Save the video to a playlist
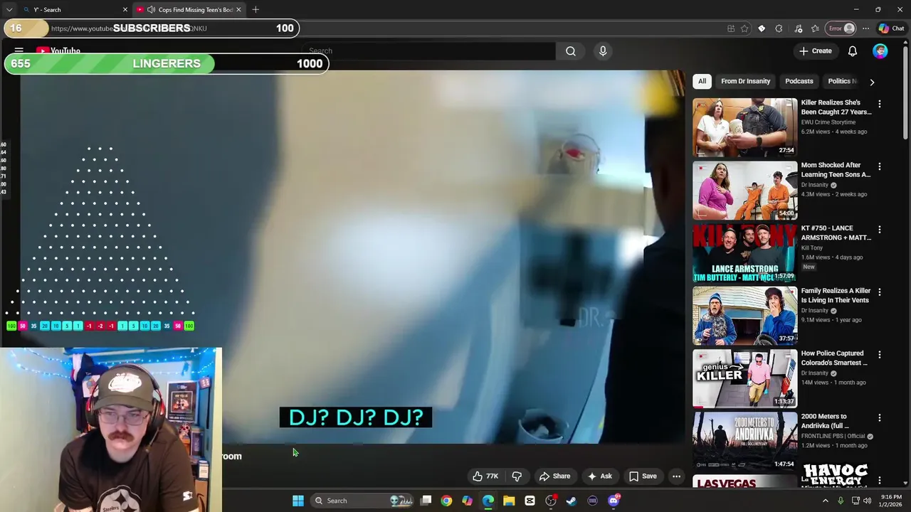 tap(643, 476)
